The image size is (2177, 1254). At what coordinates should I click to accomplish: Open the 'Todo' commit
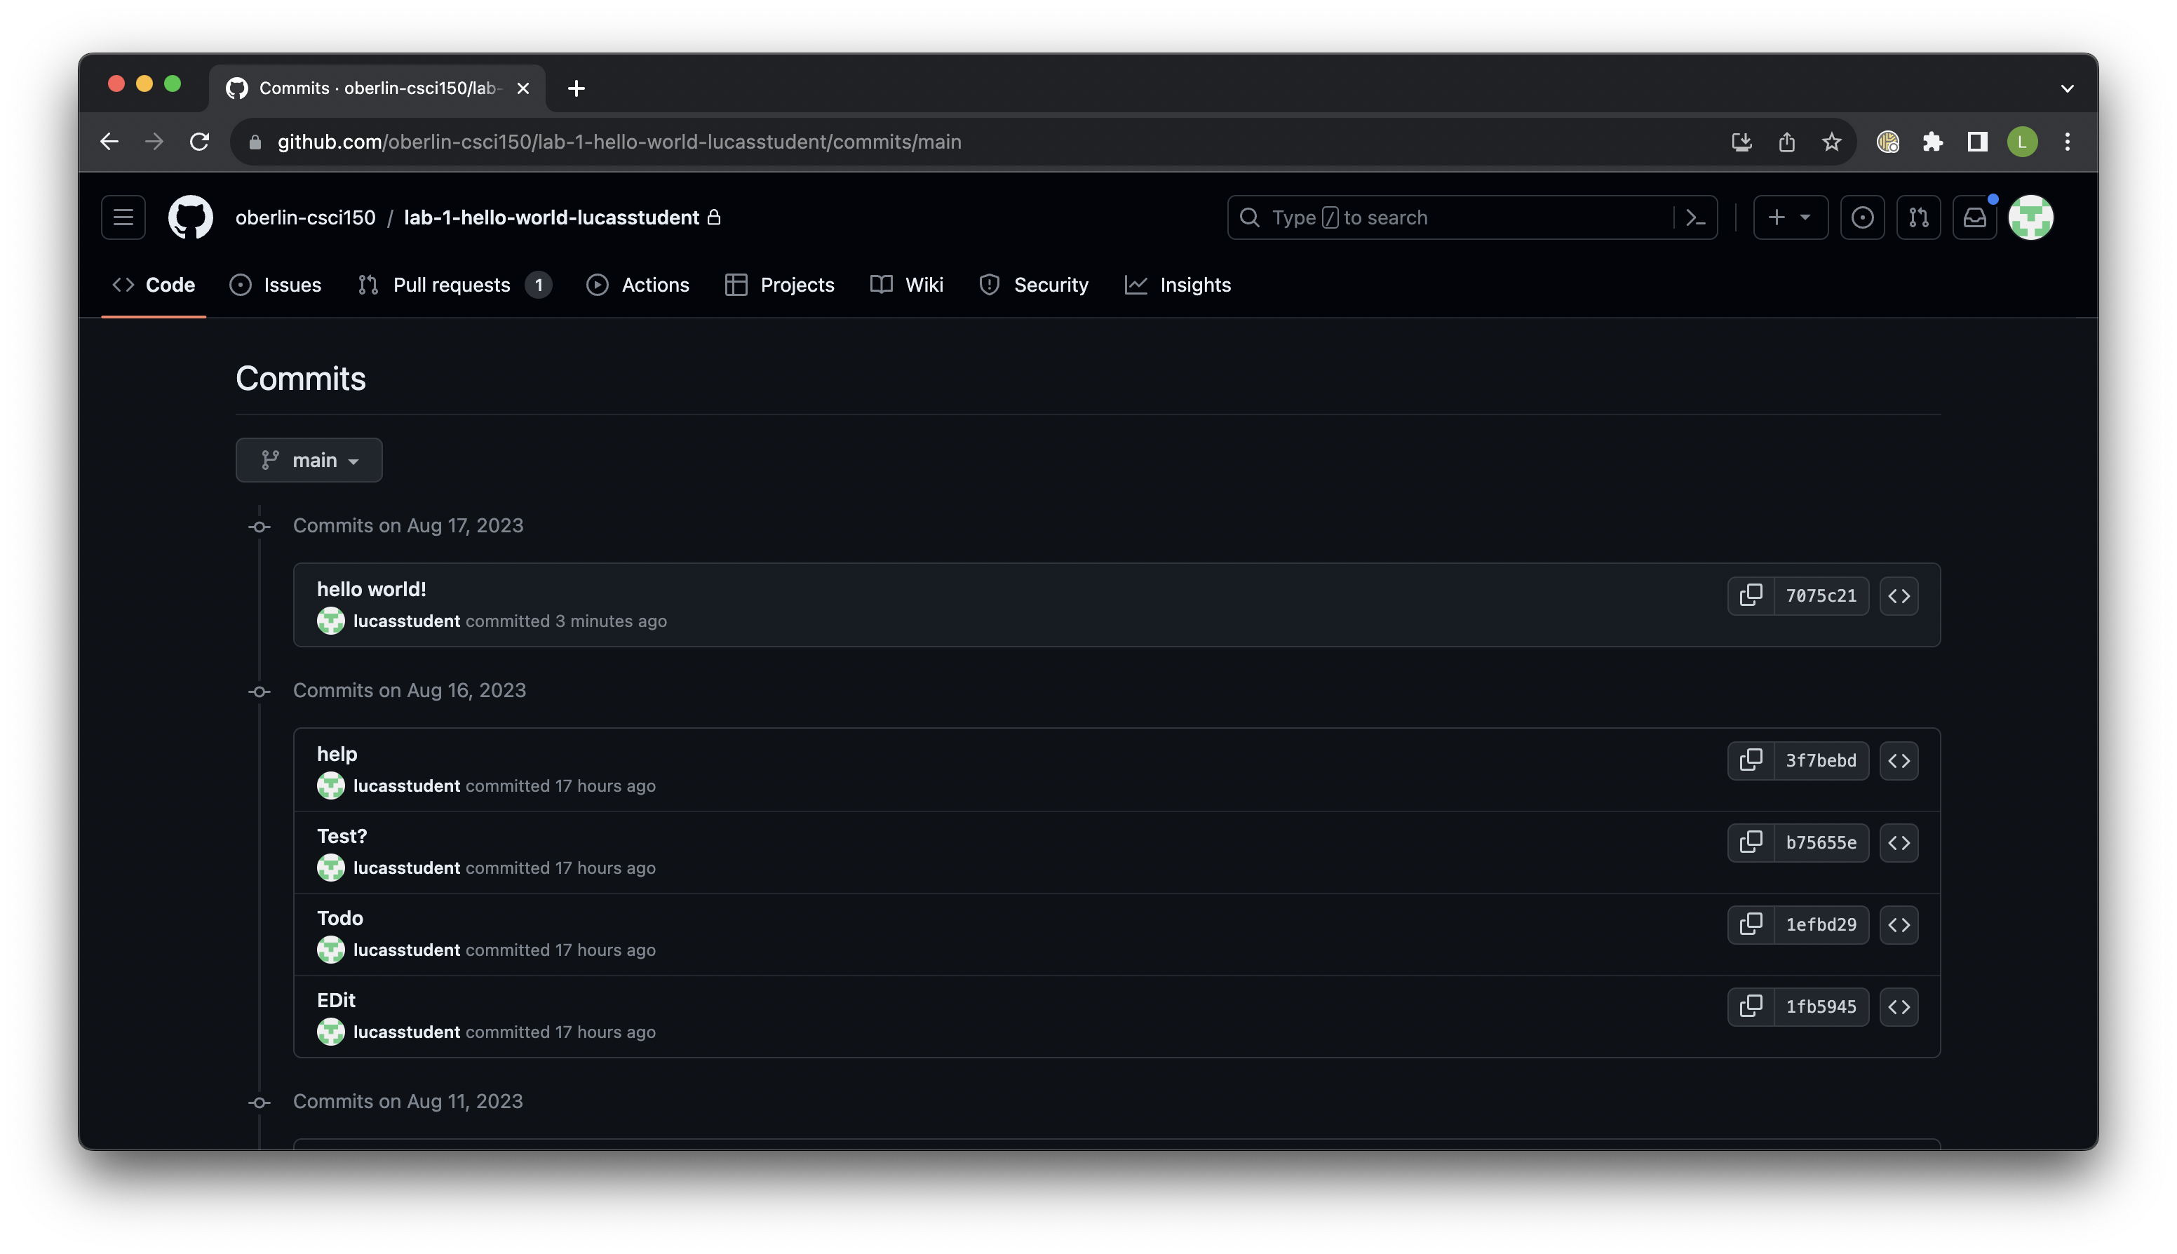point(339,917)
